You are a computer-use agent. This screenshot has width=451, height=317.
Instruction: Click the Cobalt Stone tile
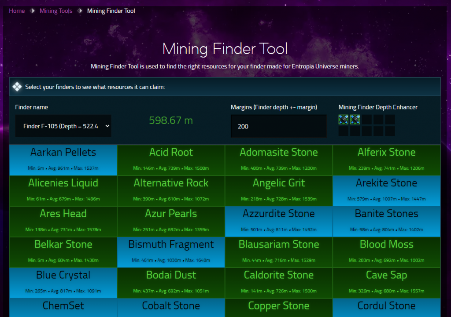pos(171,308)
